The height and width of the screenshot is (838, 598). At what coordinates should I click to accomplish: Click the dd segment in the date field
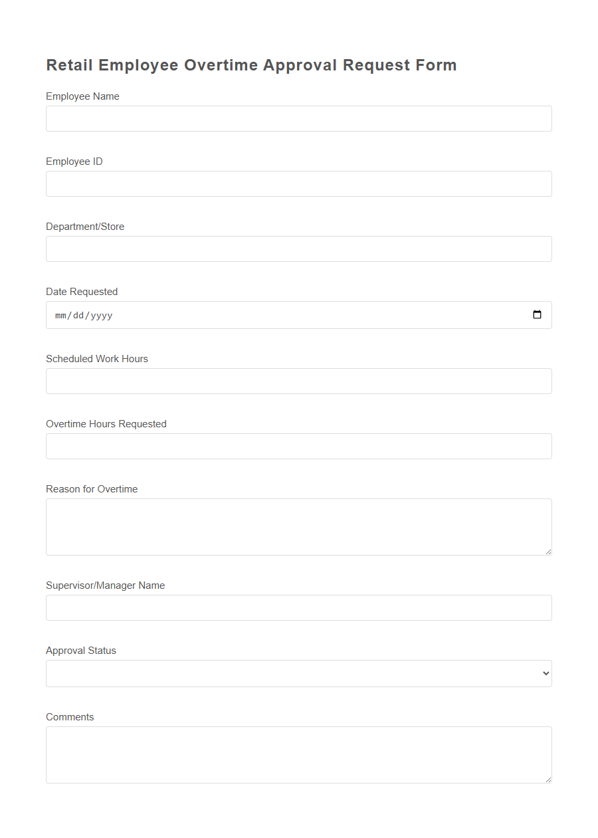(x=78, y=315)
